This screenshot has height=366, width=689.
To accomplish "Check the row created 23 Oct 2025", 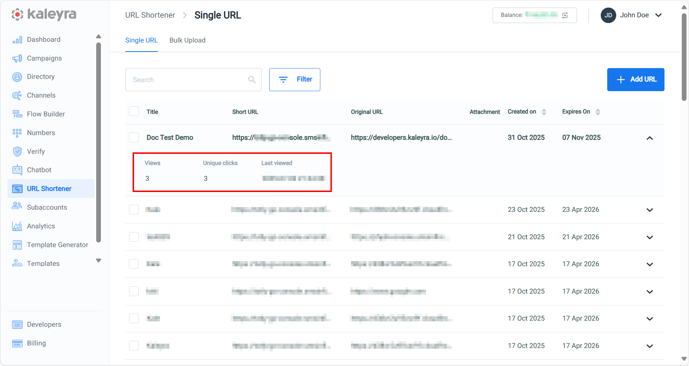I will [134, 210].
